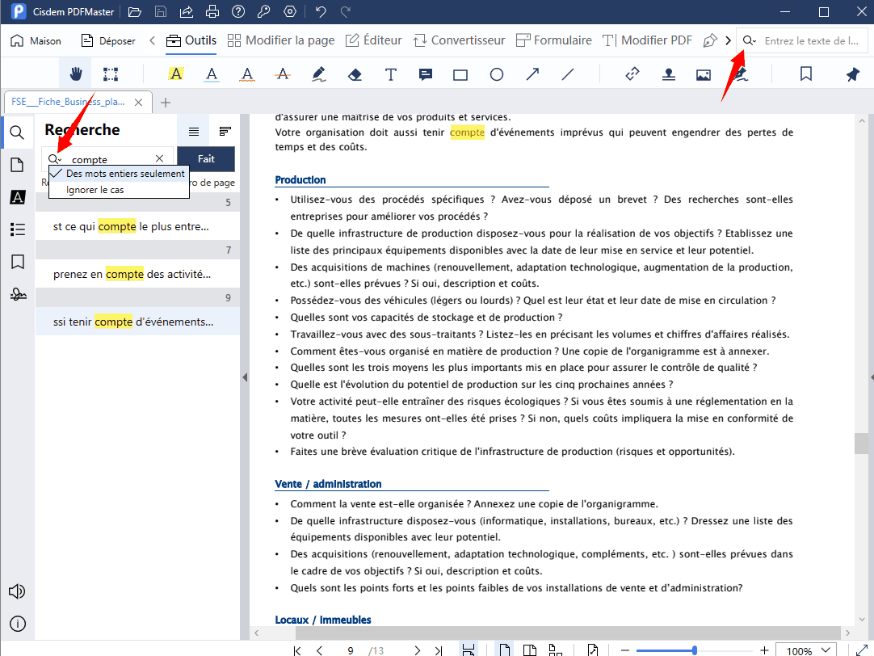Click the Stamp tool icon
The height and width of the screenshot is (656, 874).
pyautogui.click(x=668, y=74)
